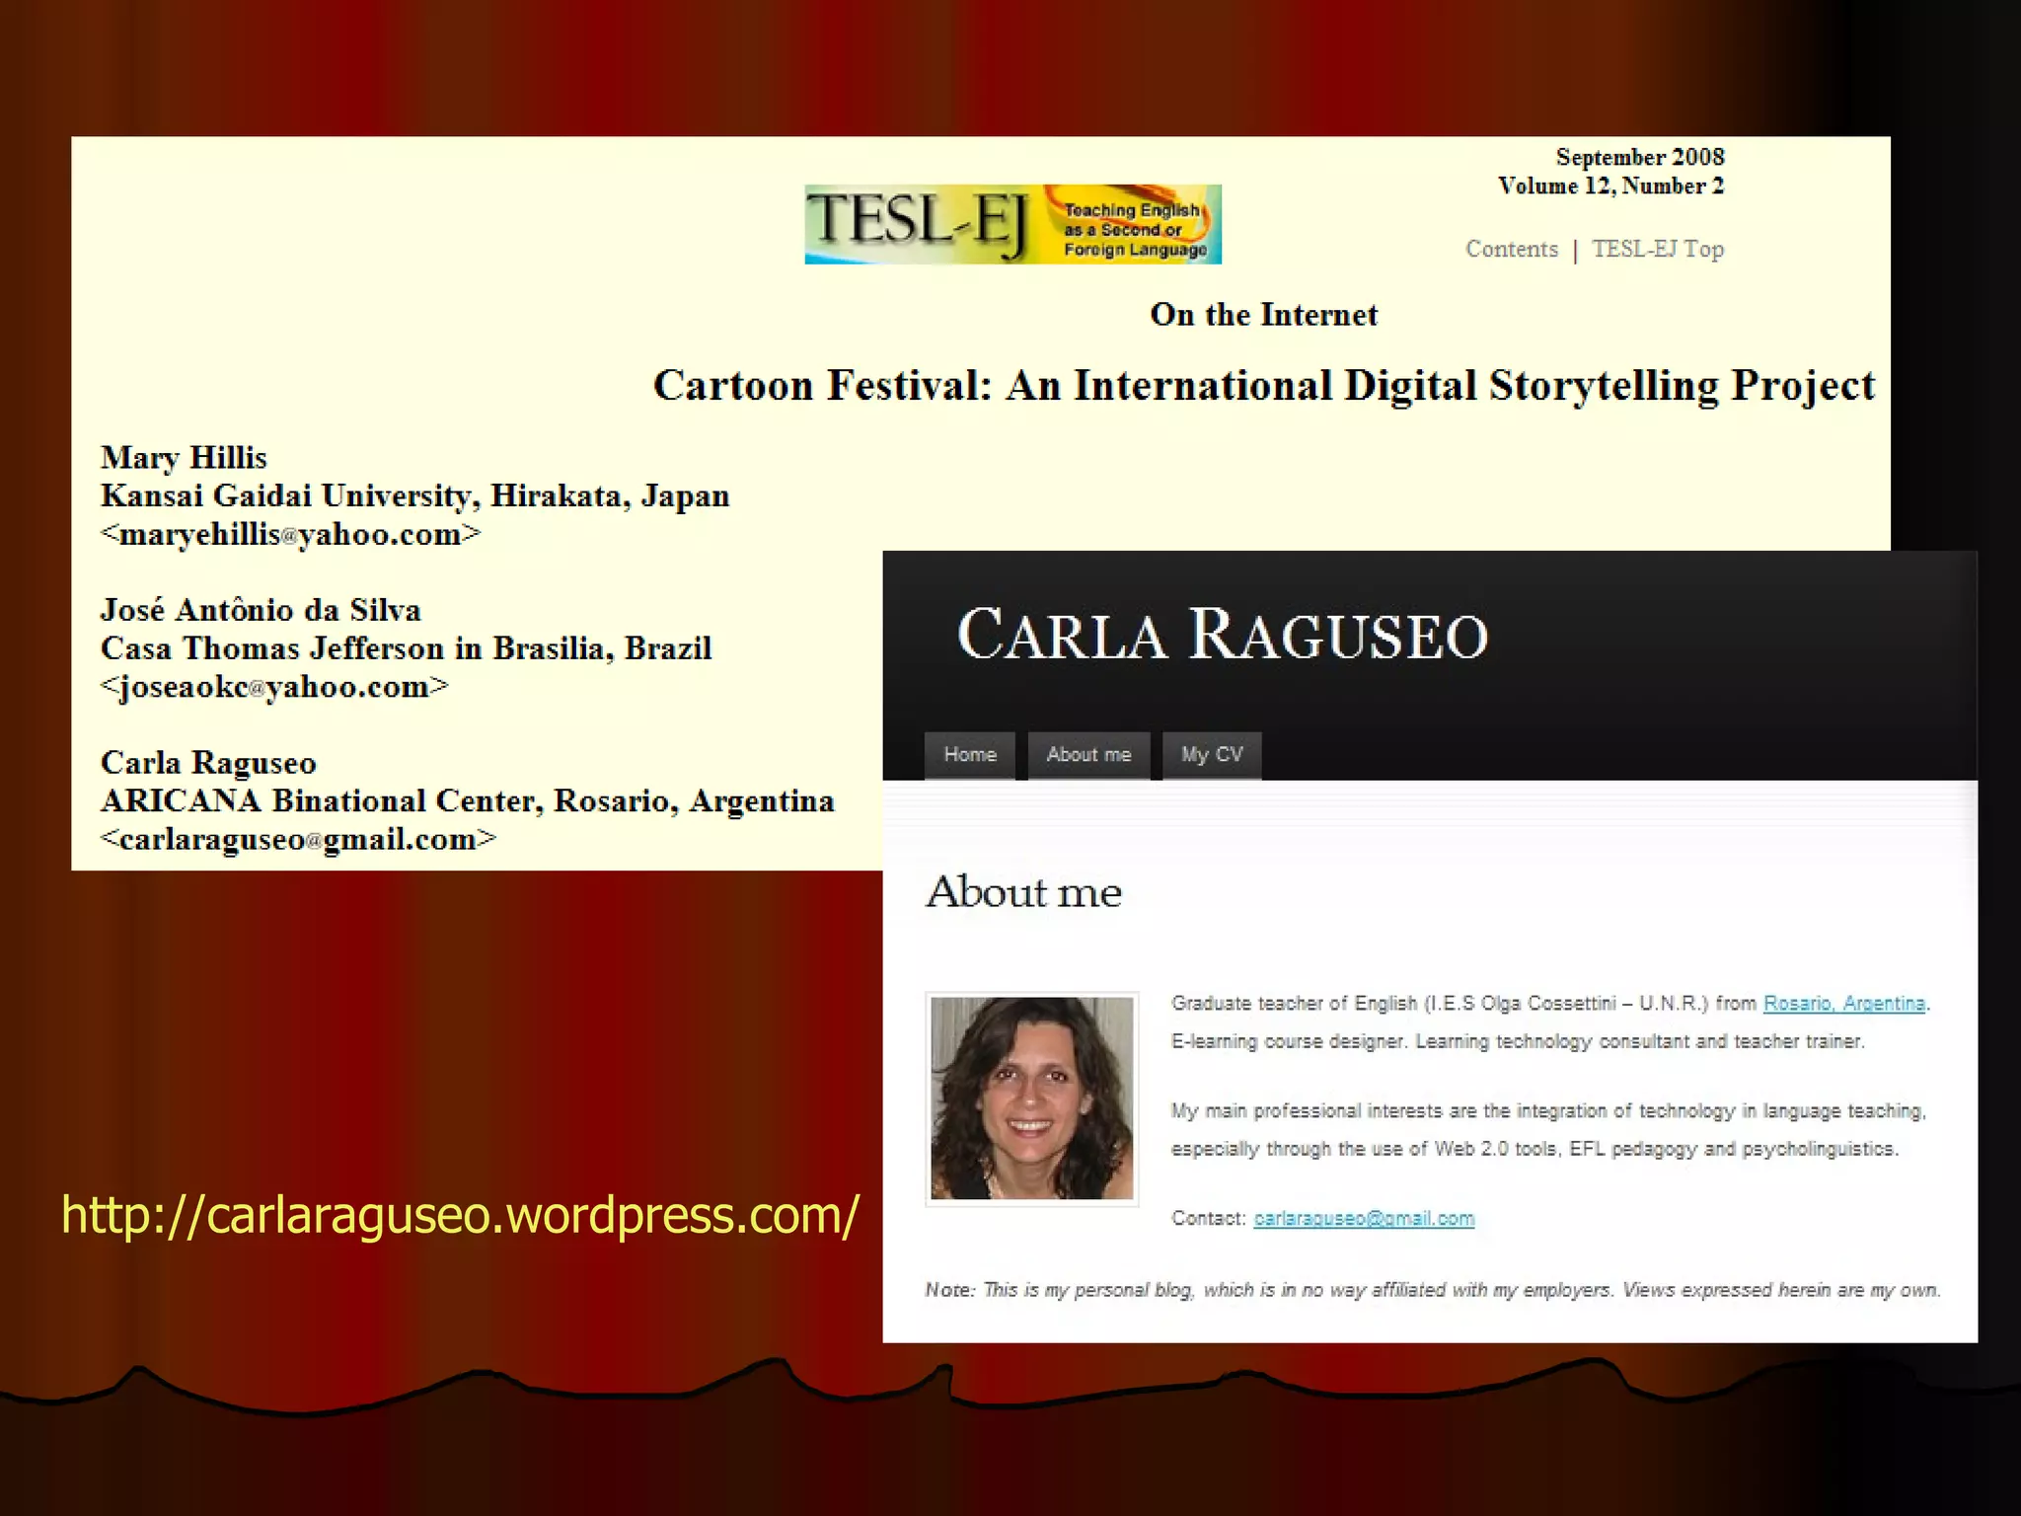Follow the Rosario, Argentina link
This screenshot has height=1516, width=2021.
click(x=1843, y=1004)
